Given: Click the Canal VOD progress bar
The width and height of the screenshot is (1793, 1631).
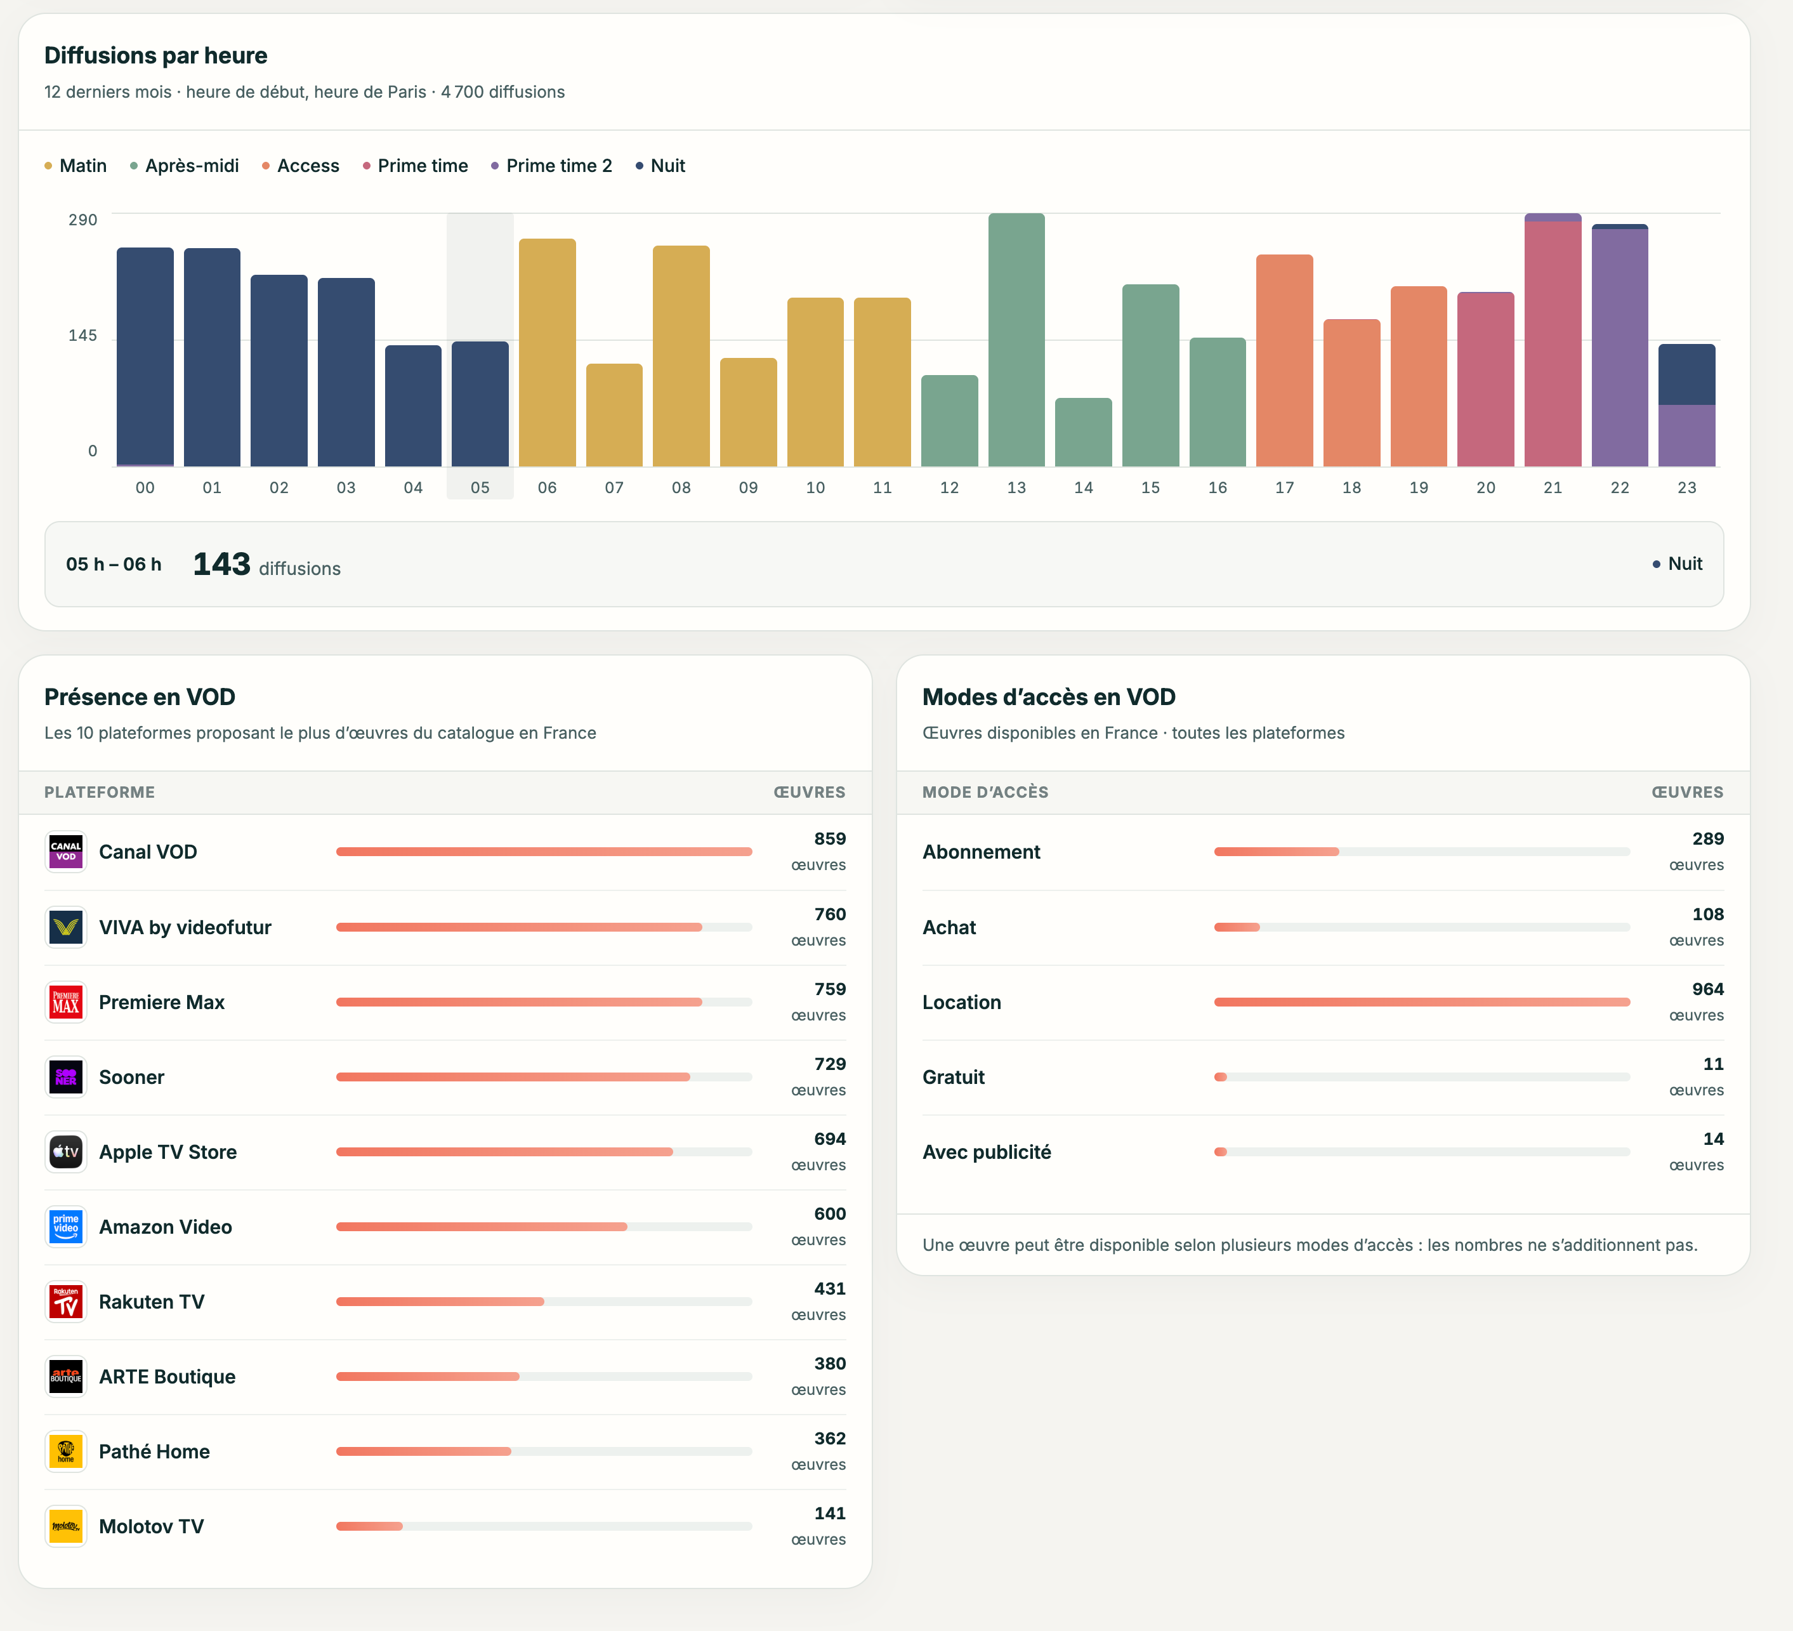Looking at the screenshot, I should coord(544,852).
